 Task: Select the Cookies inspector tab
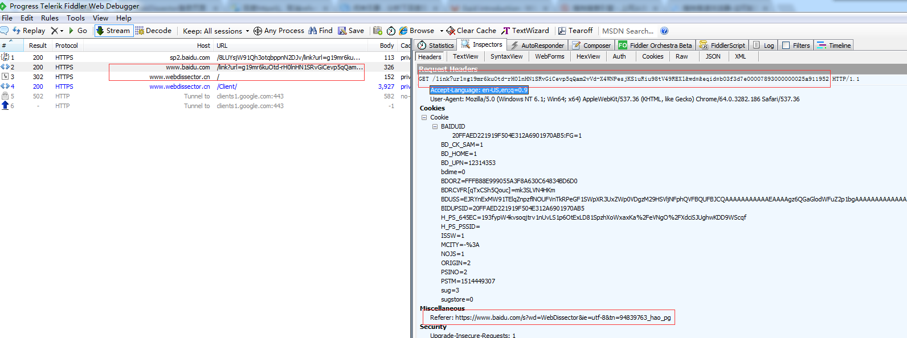pyautogui.click(x=652, y=57)
